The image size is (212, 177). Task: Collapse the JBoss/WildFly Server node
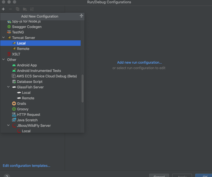9,125
